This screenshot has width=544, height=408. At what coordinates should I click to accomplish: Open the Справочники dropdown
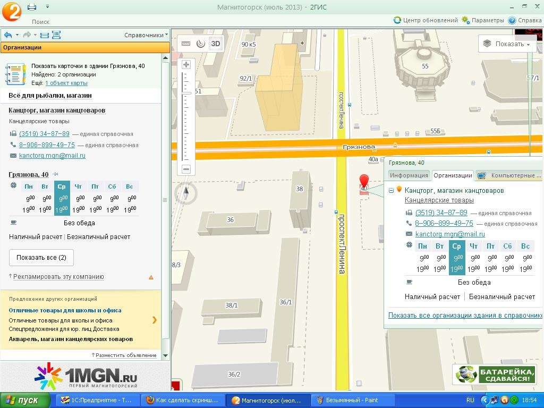click(x=146, y=35)
